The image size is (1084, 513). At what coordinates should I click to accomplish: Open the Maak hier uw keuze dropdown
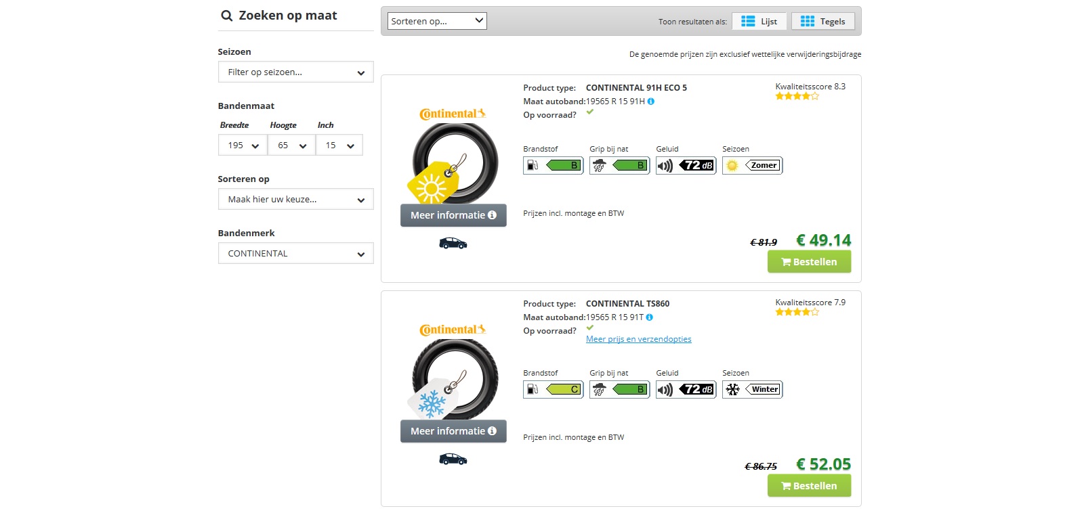pos(295,199)
